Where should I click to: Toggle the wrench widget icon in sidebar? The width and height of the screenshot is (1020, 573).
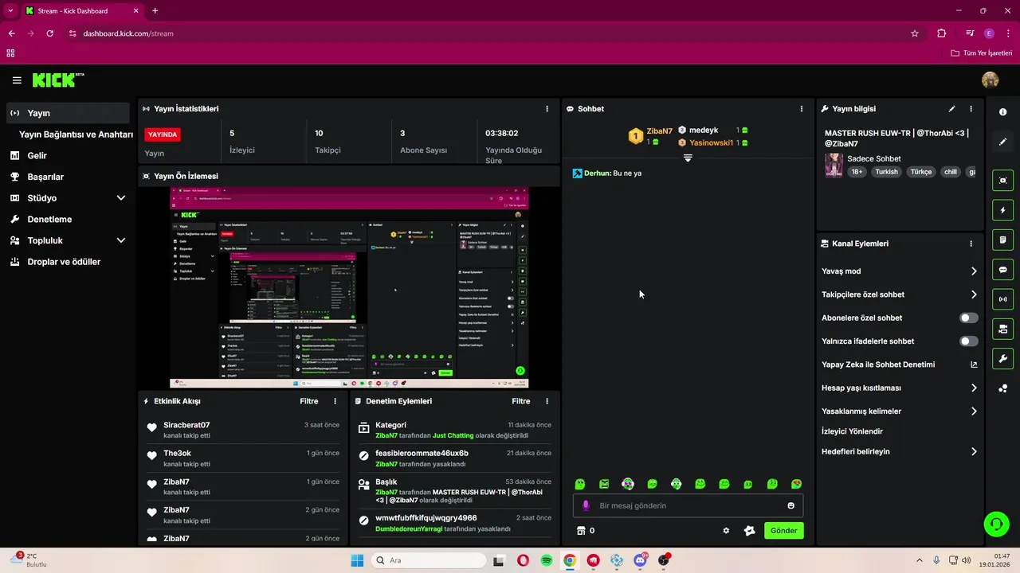1003,358
